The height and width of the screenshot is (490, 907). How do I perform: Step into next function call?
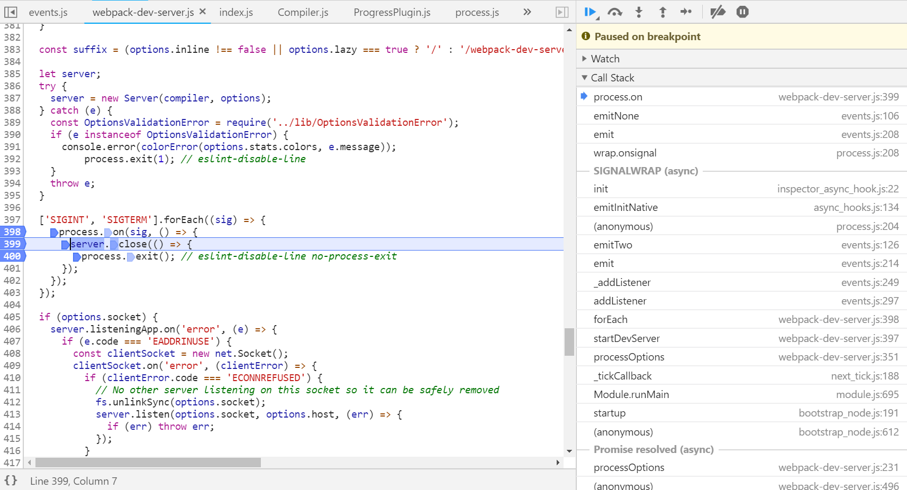click(x=639, y=12)
